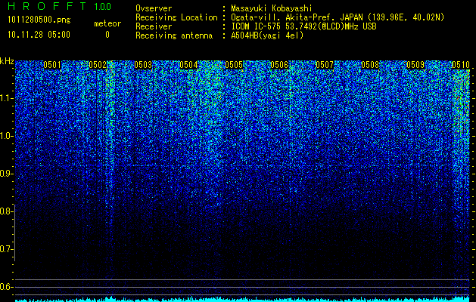Image resolution: width=476 pixels, height=302 pixels.
Task: Click the 0507 time marker
Action: pos(325,65)
